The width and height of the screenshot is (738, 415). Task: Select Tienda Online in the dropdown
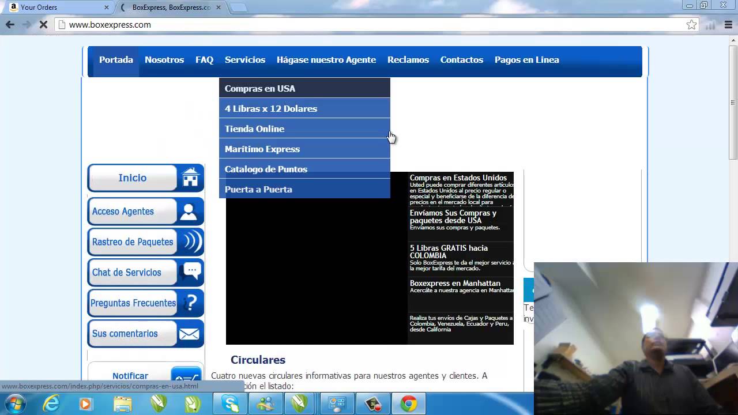tap(304, 129)
